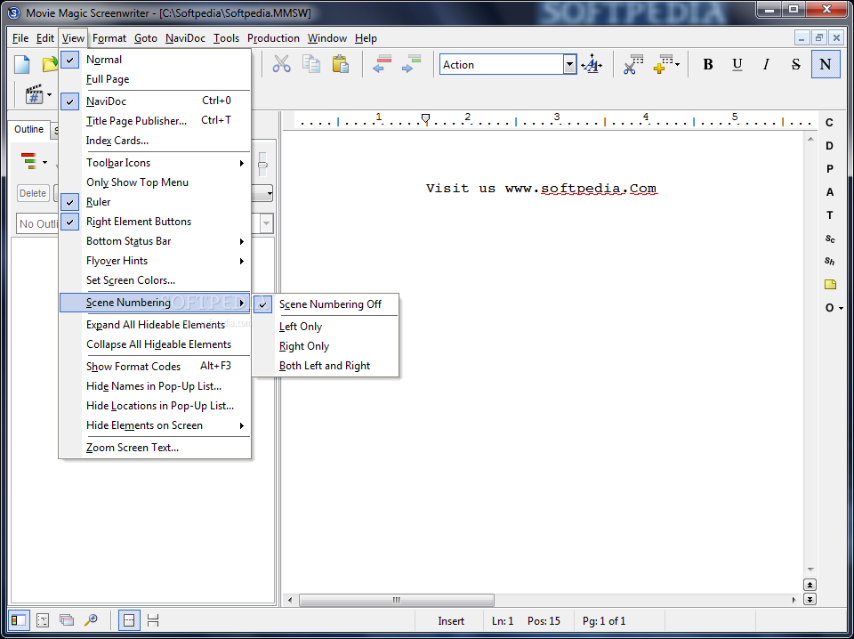Click the Sh element button on right

click(829, 262)
